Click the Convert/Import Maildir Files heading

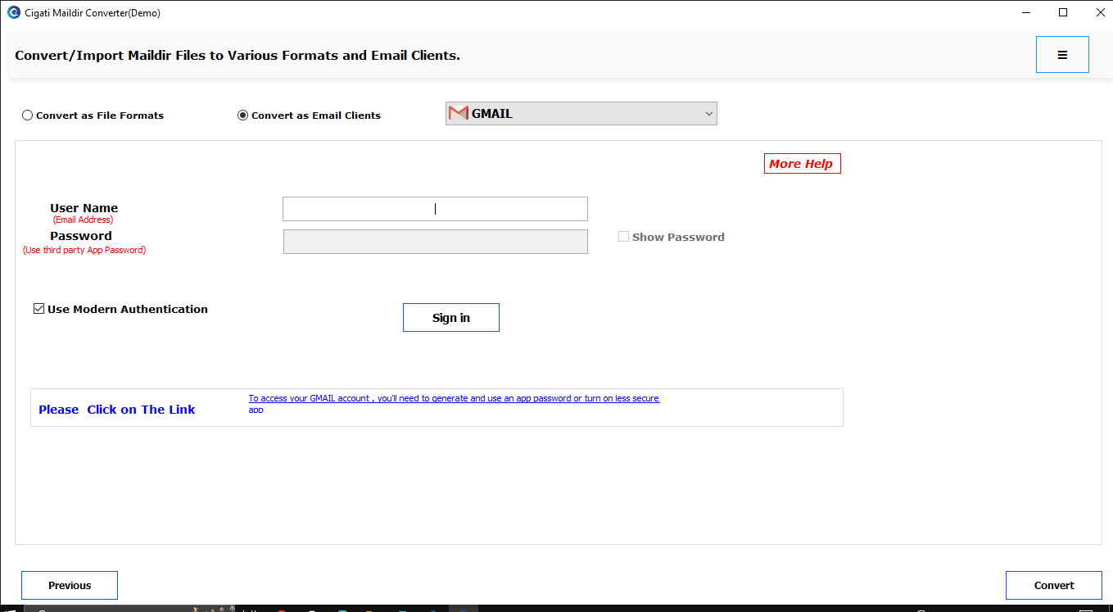238,56
